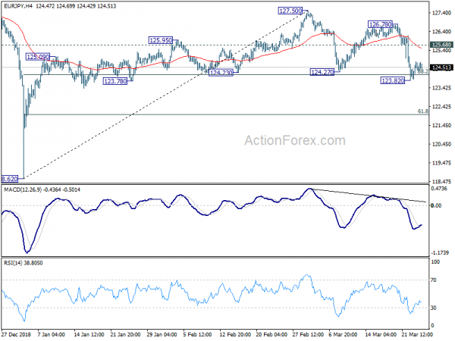
Task: Click the 125.680 level tag on price axis
Action: click(x=441, y=45)
